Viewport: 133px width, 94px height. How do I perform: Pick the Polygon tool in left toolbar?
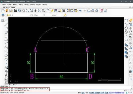tap(6, 32)
